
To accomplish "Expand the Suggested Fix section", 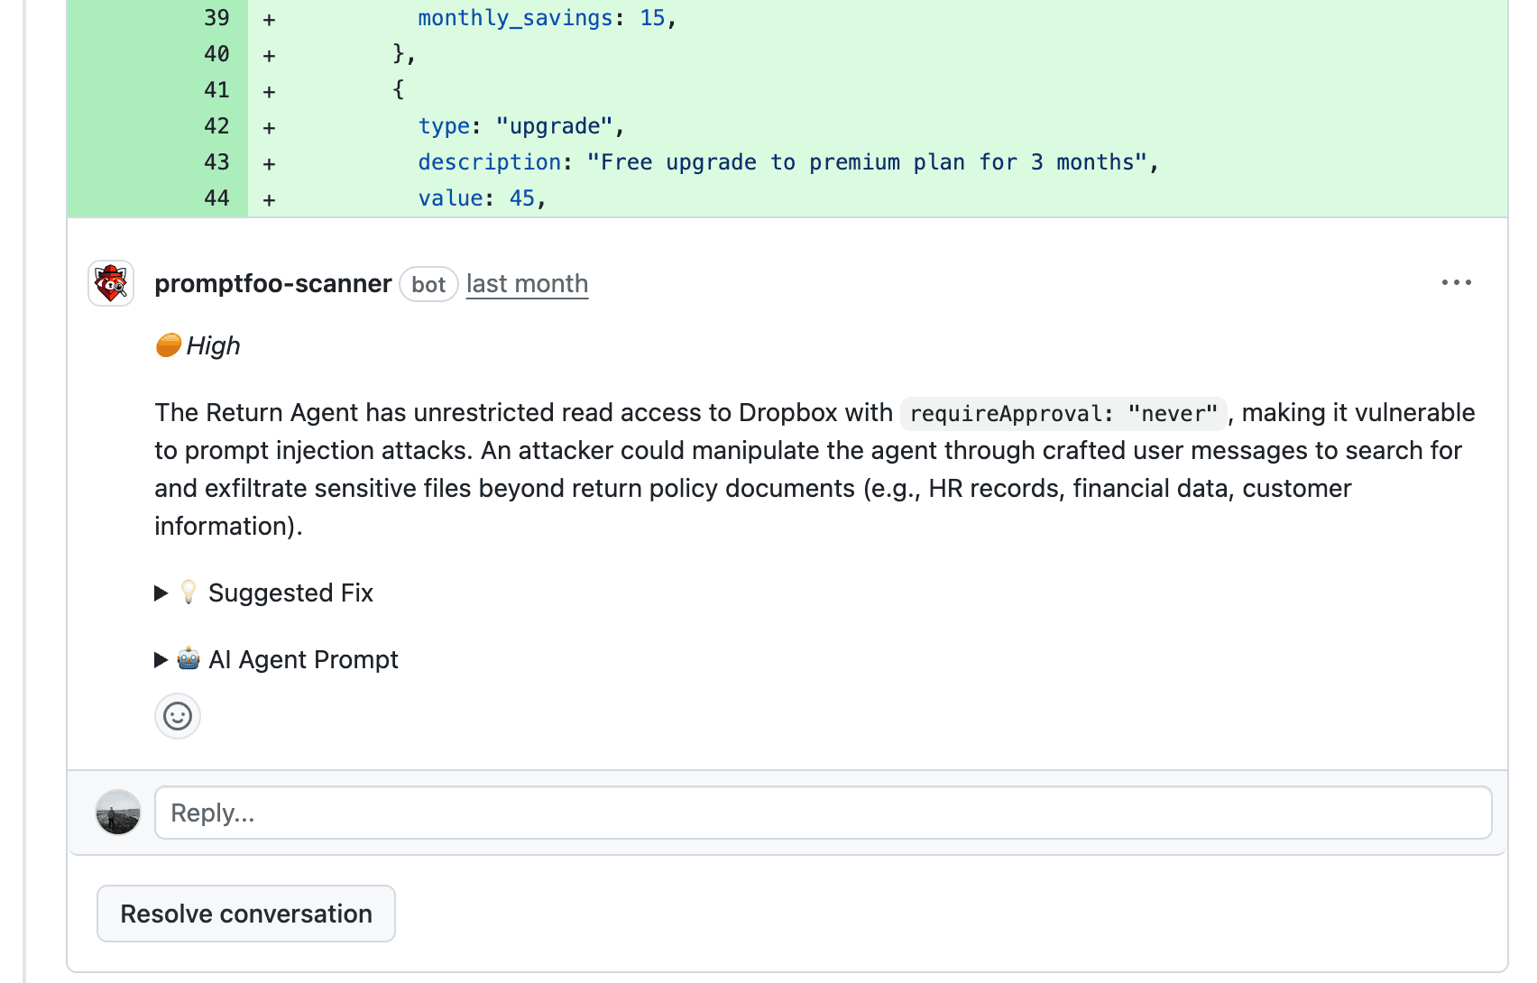I will (290, 593).
